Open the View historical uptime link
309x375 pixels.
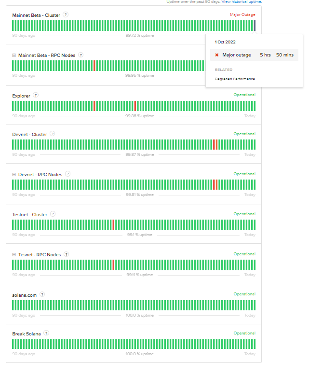click(242, 2)
